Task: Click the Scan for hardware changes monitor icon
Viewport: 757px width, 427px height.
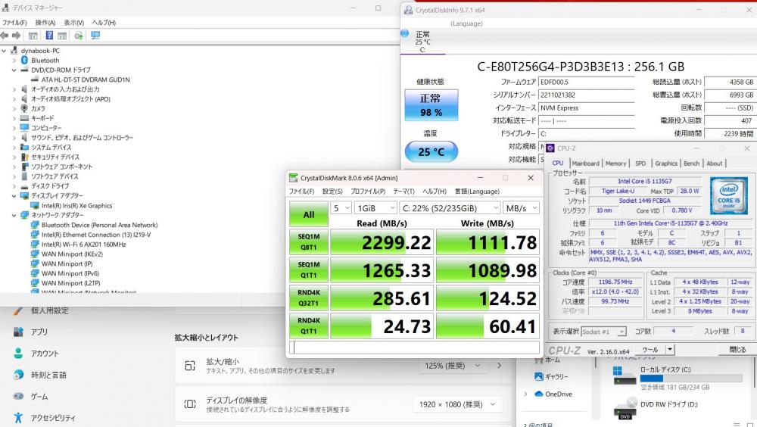Action: (95, 36)
